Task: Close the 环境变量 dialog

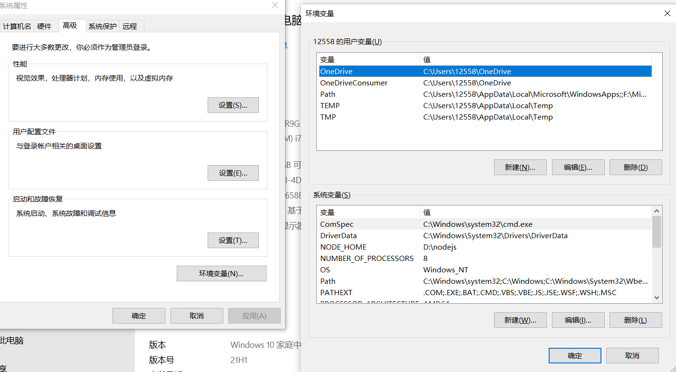Action: tap(667, 14)
